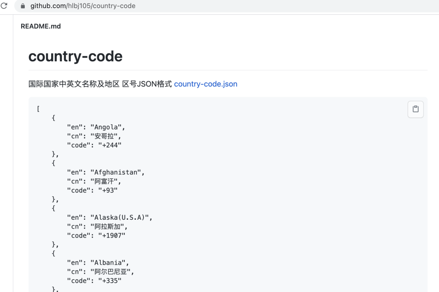Click the opening square bracket in code
This screenshot has width=439, height=292.
point(38,109)
